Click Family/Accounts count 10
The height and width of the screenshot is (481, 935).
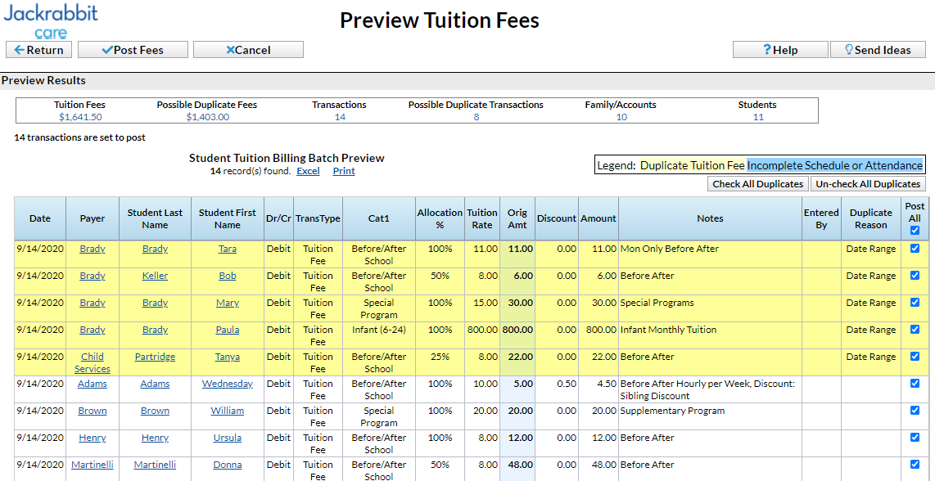click(x=621, y=117)
